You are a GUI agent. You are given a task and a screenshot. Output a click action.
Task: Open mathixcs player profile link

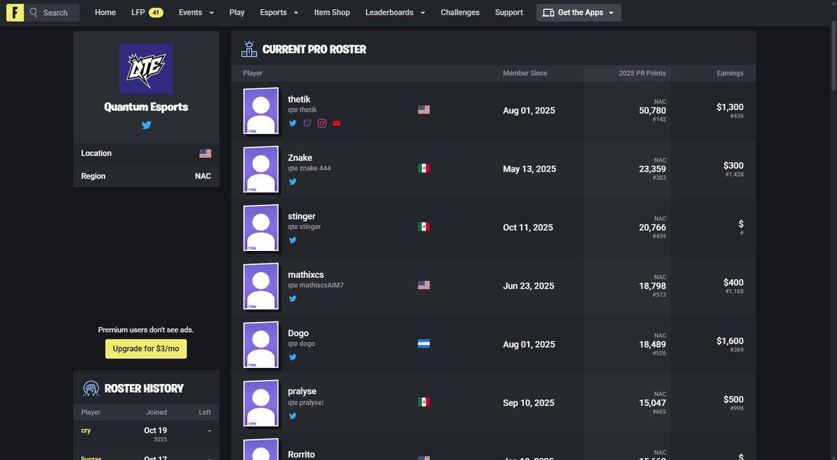[306, 275]
